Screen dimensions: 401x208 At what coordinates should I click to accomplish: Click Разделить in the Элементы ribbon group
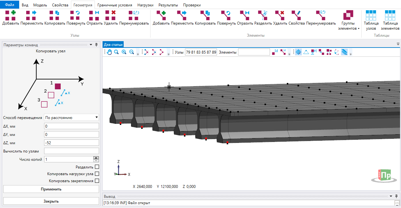[263, 18]
